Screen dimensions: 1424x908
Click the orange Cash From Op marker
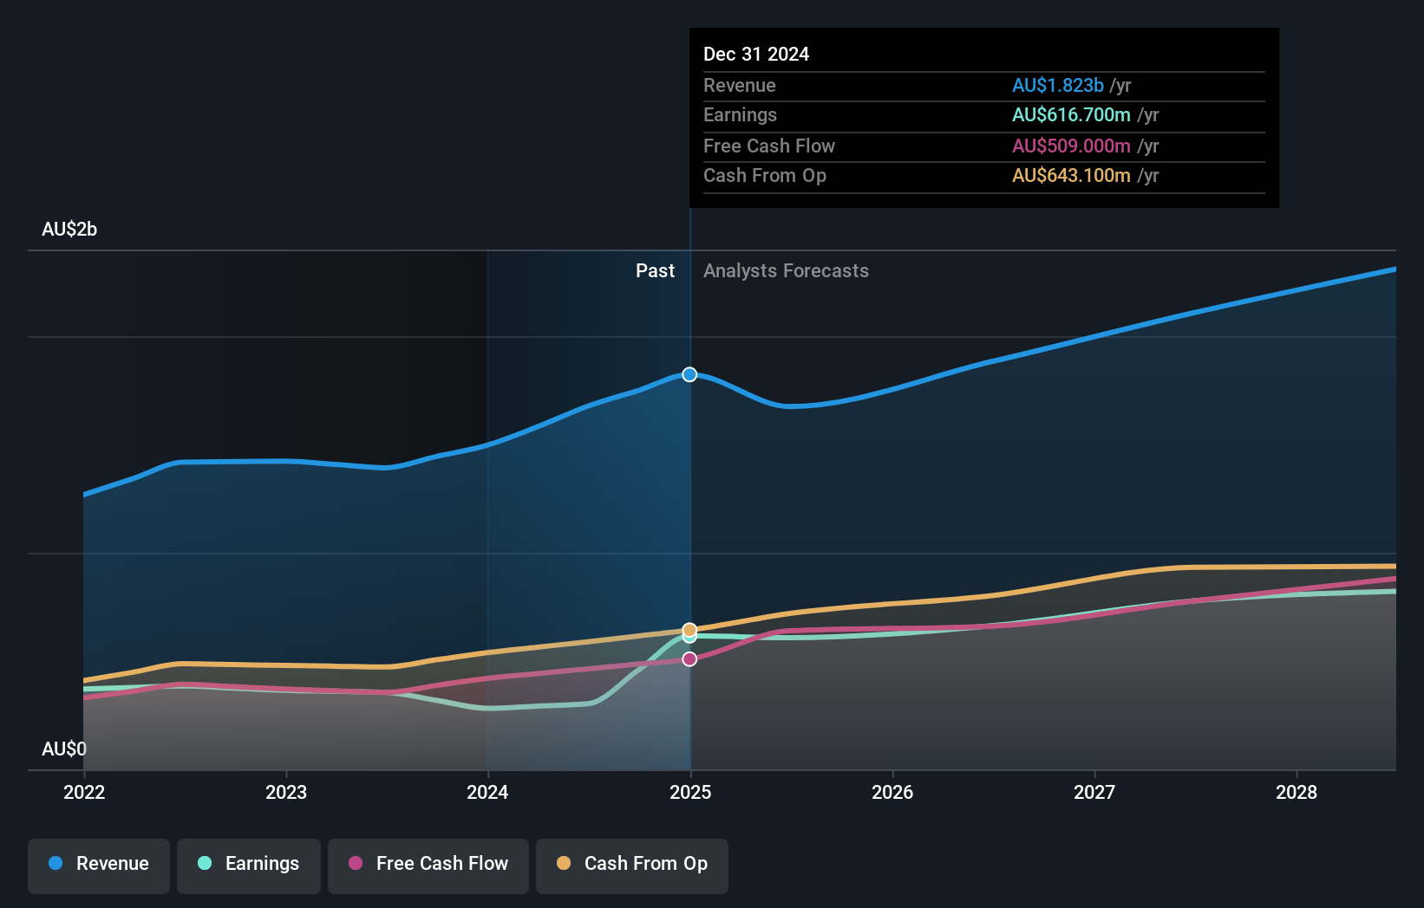[x=689, y=630]
